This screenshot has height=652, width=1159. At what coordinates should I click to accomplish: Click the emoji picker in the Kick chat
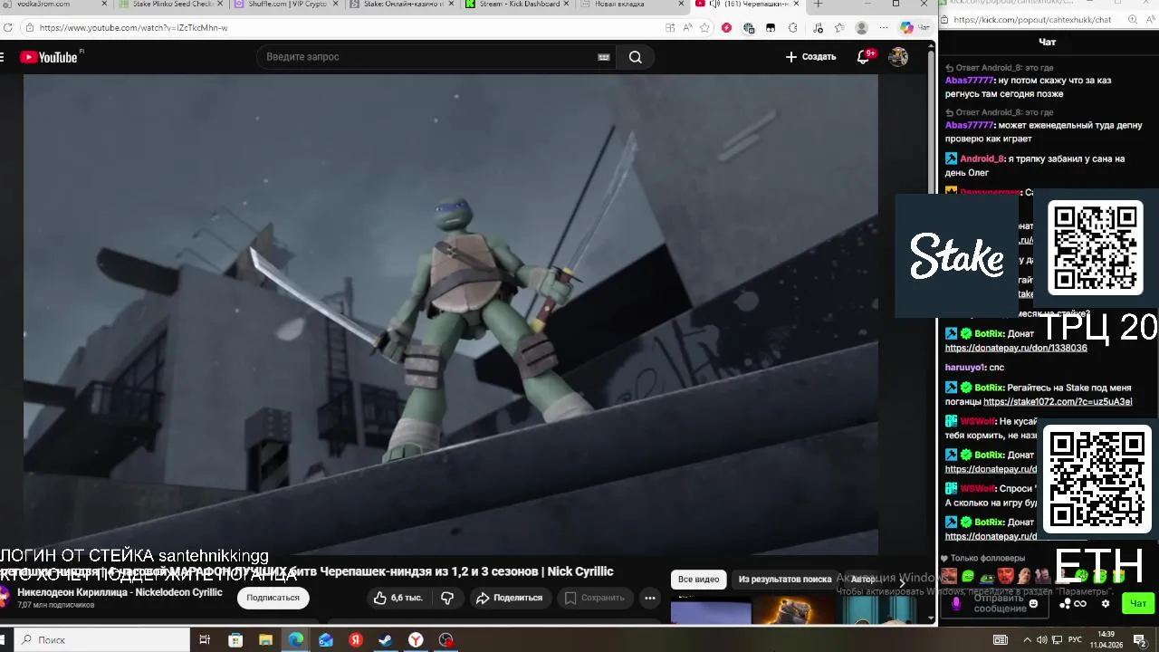(1033, 603)
